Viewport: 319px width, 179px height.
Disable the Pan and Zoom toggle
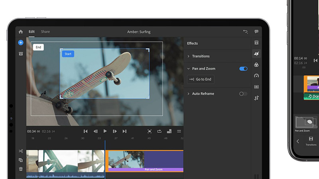coord(243,69)
